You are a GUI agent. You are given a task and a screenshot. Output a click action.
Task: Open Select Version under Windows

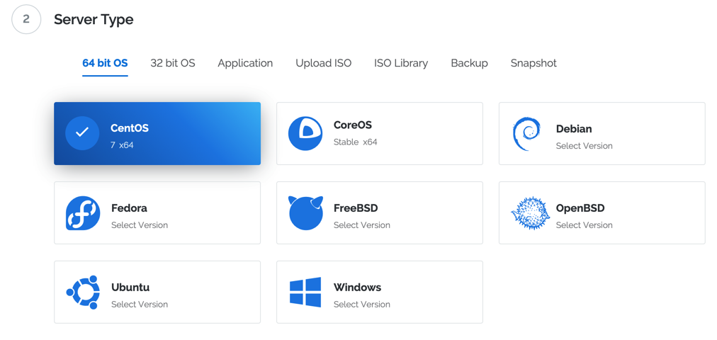[362, 305]
